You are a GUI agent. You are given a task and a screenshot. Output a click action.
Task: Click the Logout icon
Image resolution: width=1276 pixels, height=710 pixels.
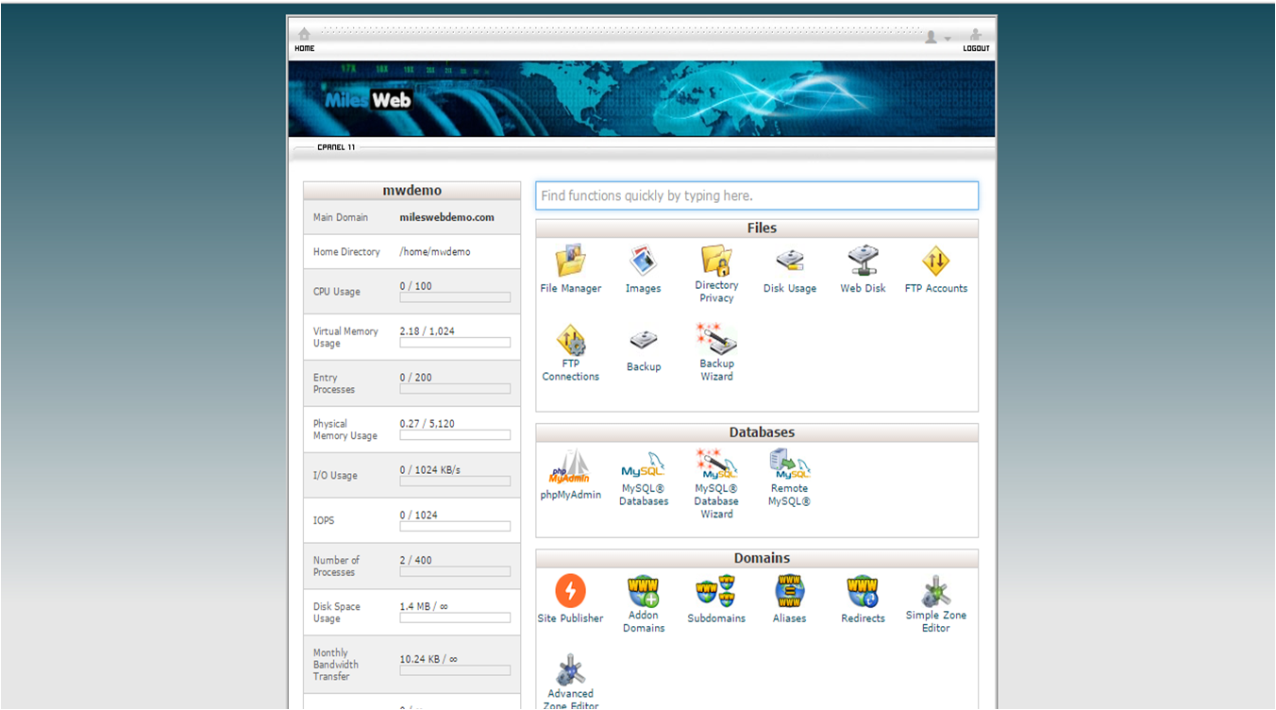(976, 34)
